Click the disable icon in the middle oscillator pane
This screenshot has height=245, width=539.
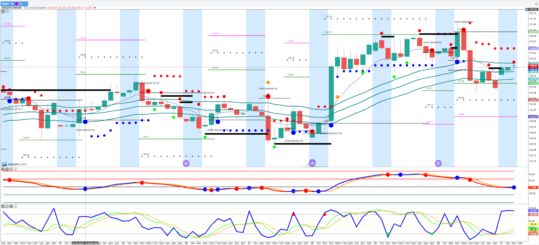pyautogui.click(x=3, y=169)
